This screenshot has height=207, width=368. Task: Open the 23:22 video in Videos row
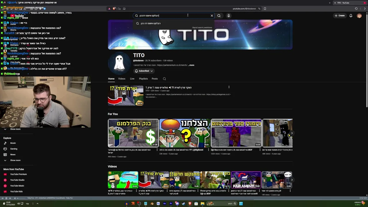coord(123,180)
